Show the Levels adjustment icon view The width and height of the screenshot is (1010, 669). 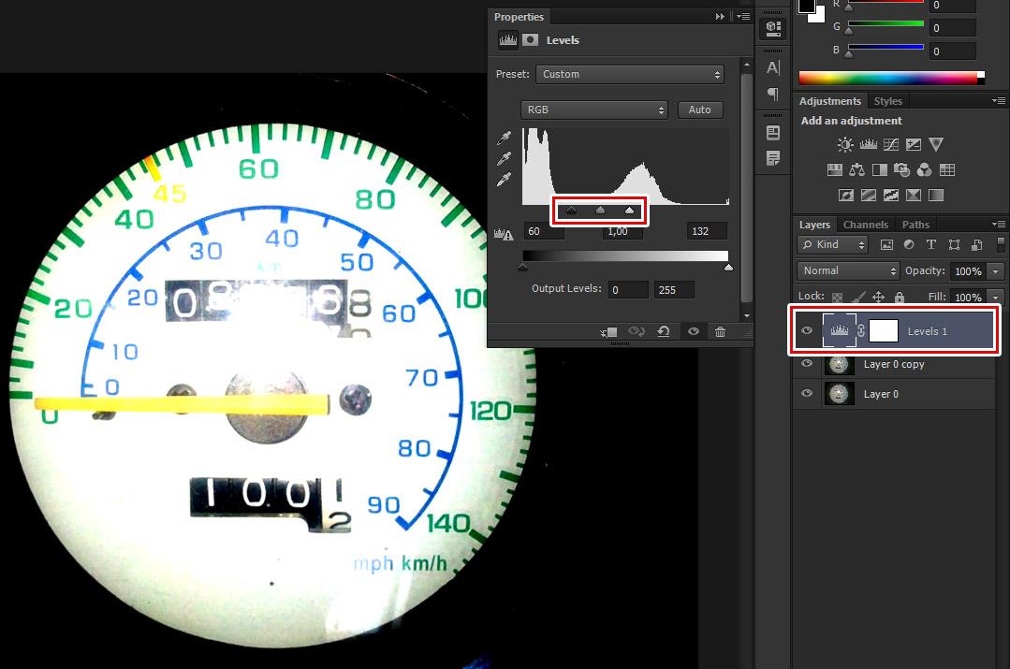click(x=508, y=40)
